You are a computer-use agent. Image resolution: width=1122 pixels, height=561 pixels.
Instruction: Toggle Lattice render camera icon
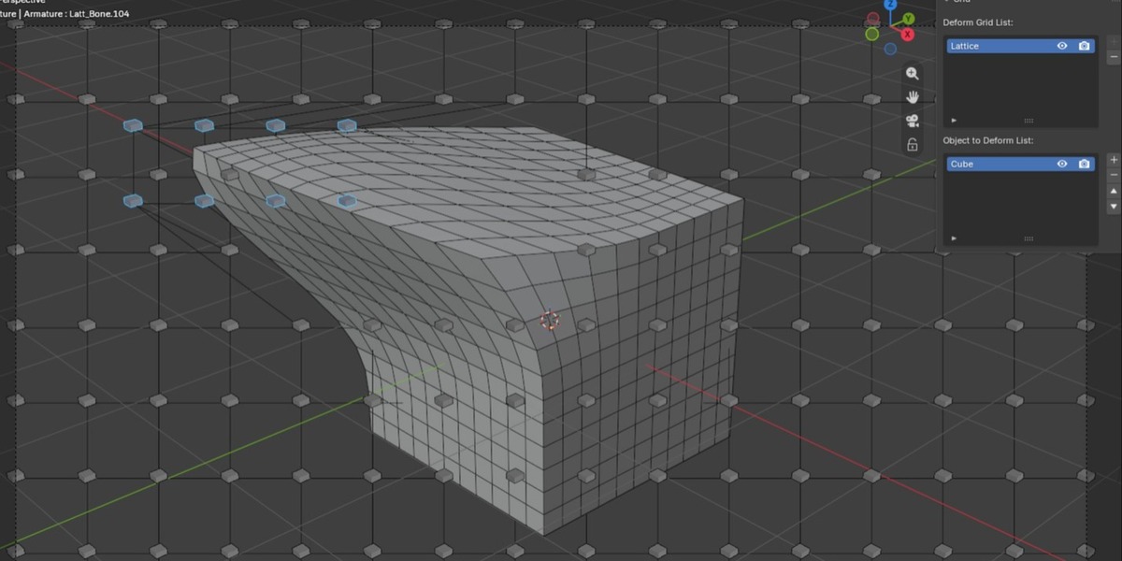point(1084,46)
